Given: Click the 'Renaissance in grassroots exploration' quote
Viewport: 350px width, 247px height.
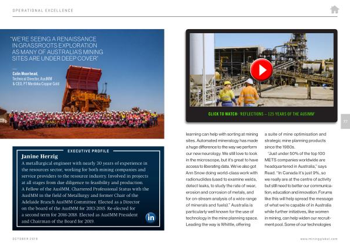Looking at the screenshot, I should pyautogui.click(x=55, y=49).
